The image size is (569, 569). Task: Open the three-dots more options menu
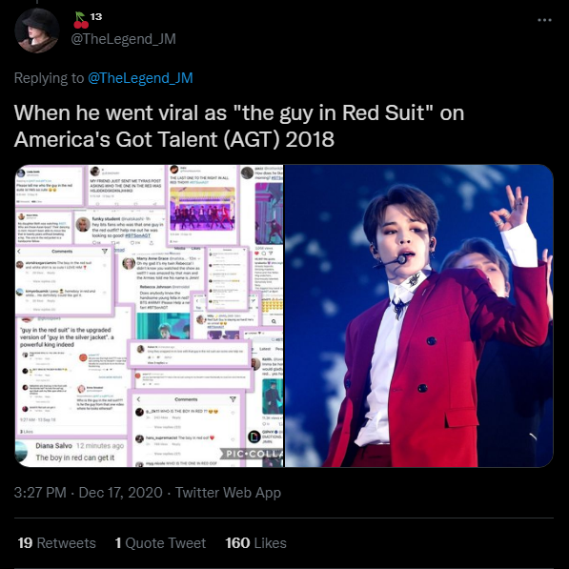pyautogui.click(x=544, y=20)
